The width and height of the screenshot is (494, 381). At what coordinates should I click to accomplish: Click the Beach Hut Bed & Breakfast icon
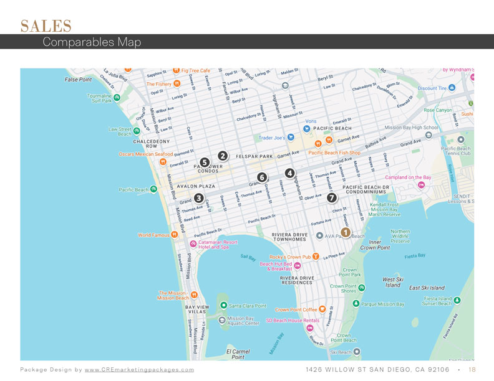coord(297,266)
